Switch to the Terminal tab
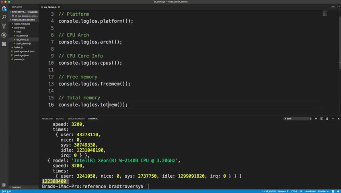 [93, 119]
